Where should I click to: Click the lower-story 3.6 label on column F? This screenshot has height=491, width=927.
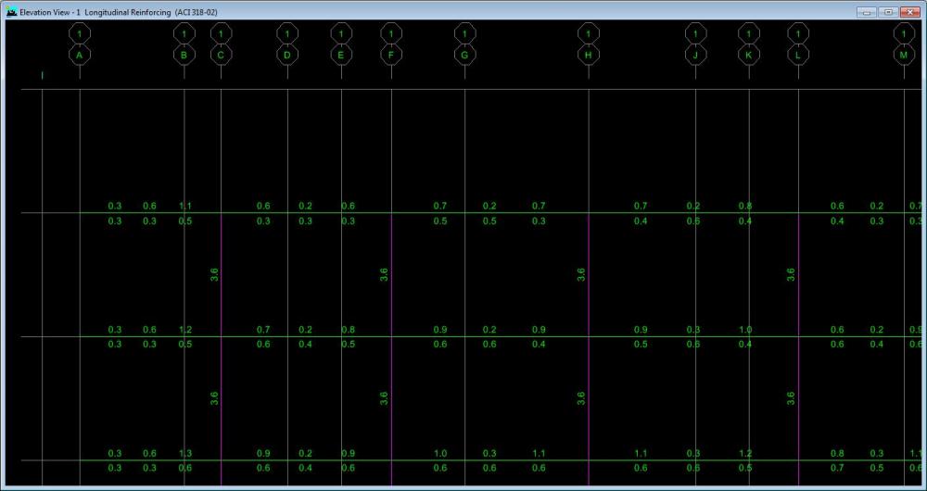coord(384,398)
